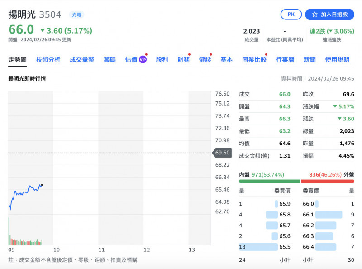Click the 3.60 (5.17%) price change
This screenshot has height=269, width=362.
click(67, 30)
